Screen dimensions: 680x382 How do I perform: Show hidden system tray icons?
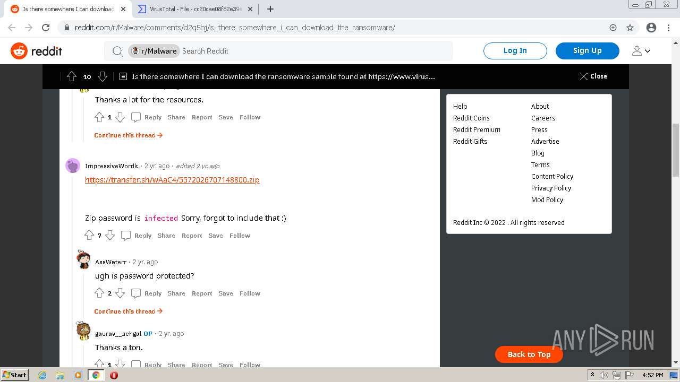pos(592,375)
